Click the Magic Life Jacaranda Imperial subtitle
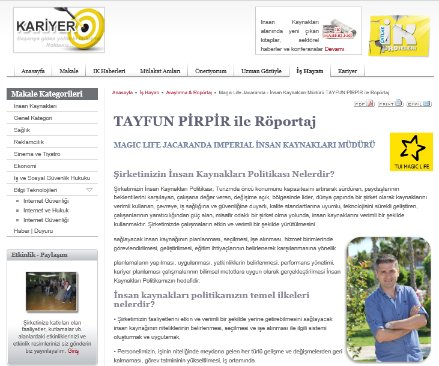Screen dimensions: 439x366 [x=244, y=145]
